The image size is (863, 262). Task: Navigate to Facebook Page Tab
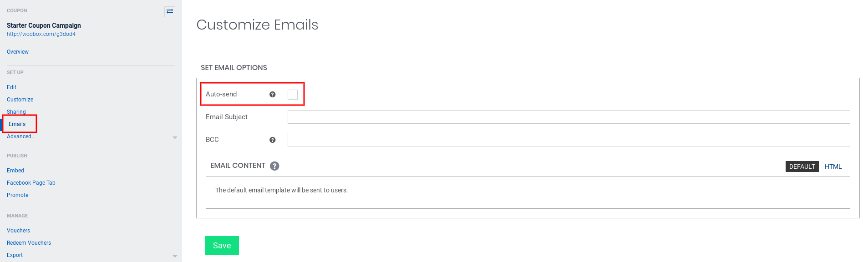[31, 183]
